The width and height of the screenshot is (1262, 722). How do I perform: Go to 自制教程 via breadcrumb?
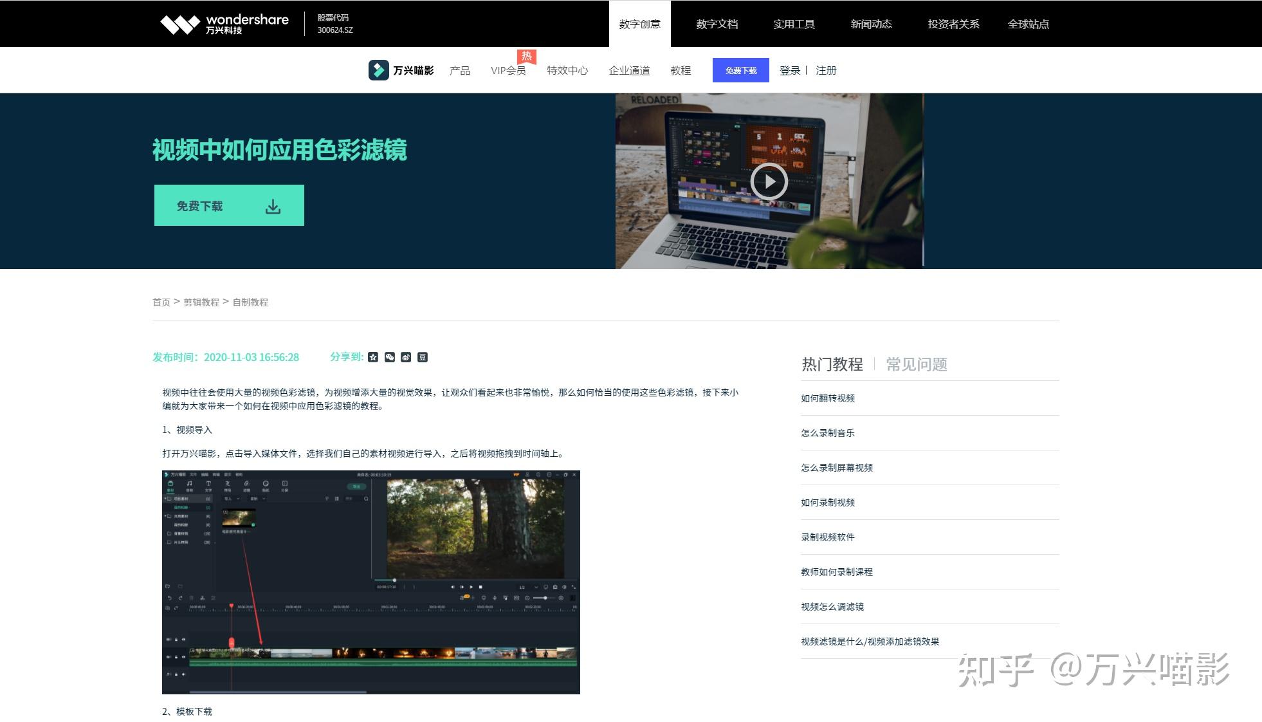[250, 302]
